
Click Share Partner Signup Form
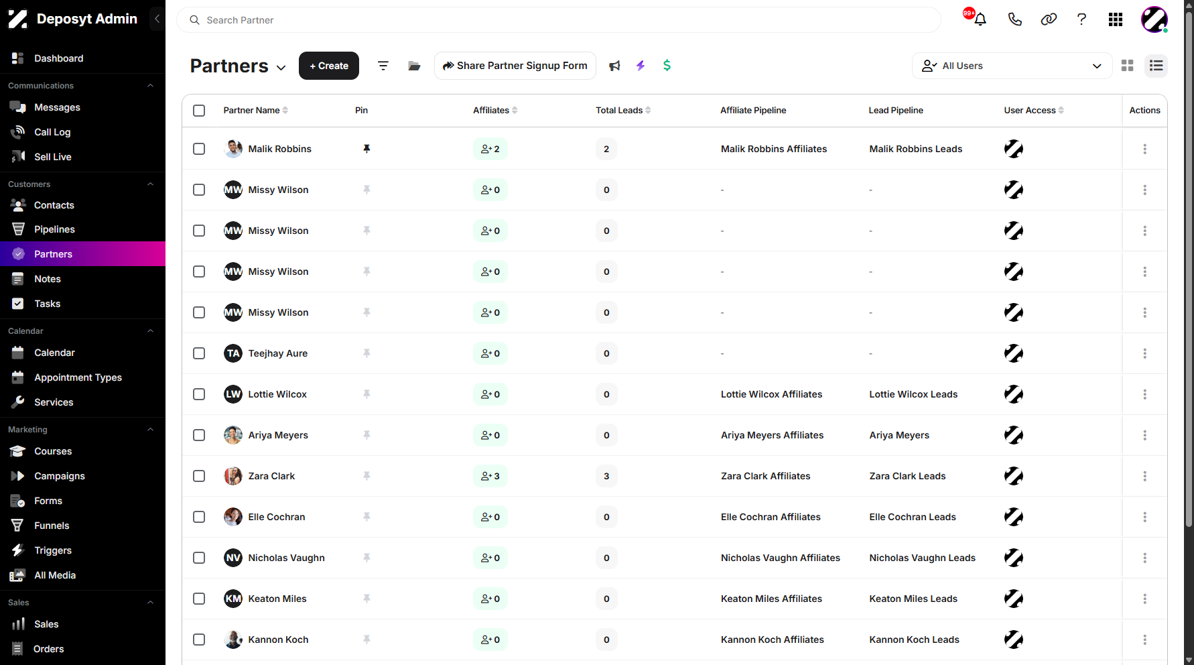tap(515, 66)
